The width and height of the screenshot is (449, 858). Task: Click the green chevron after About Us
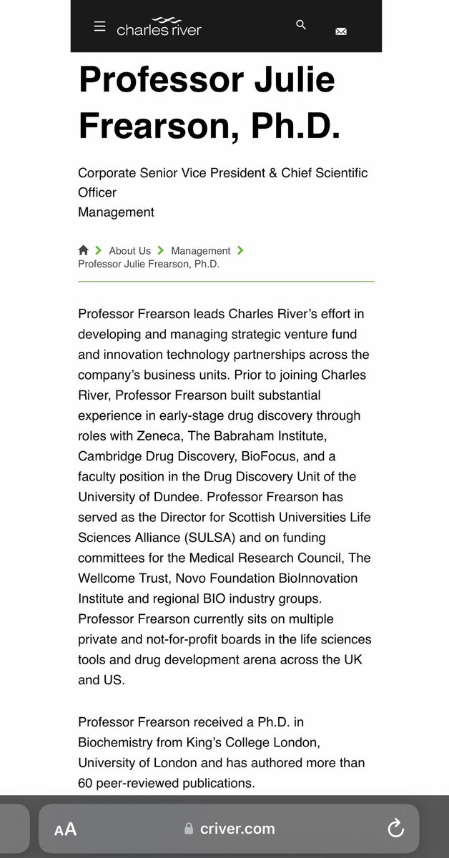coord(161,250)
